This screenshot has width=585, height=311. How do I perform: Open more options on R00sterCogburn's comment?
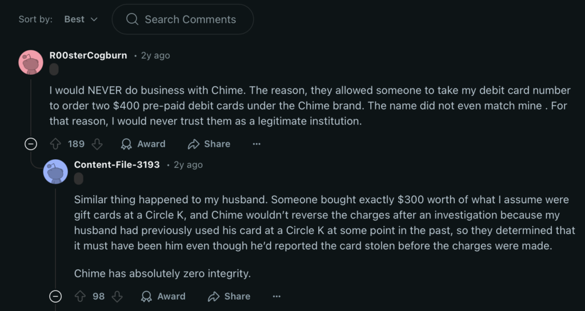pos(257,144)
